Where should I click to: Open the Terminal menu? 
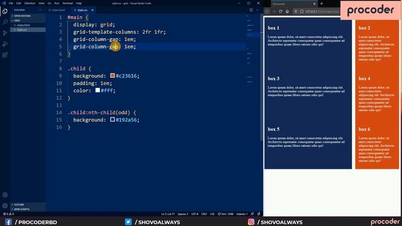click(x=68, y=3)
